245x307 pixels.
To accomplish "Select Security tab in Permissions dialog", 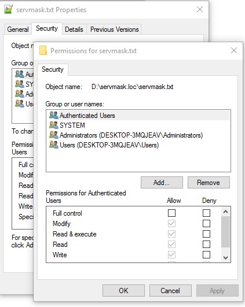I will tap(53, 69).
